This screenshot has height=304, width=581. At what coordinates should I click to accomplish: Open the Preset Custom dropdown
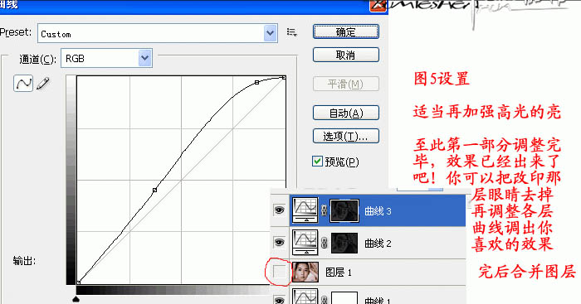(x=158, y=34)
